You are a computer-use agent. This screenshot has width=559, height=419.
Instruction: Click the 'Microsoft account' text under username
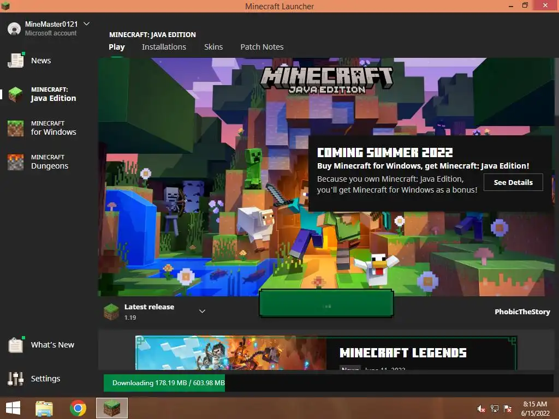[51, 33]
